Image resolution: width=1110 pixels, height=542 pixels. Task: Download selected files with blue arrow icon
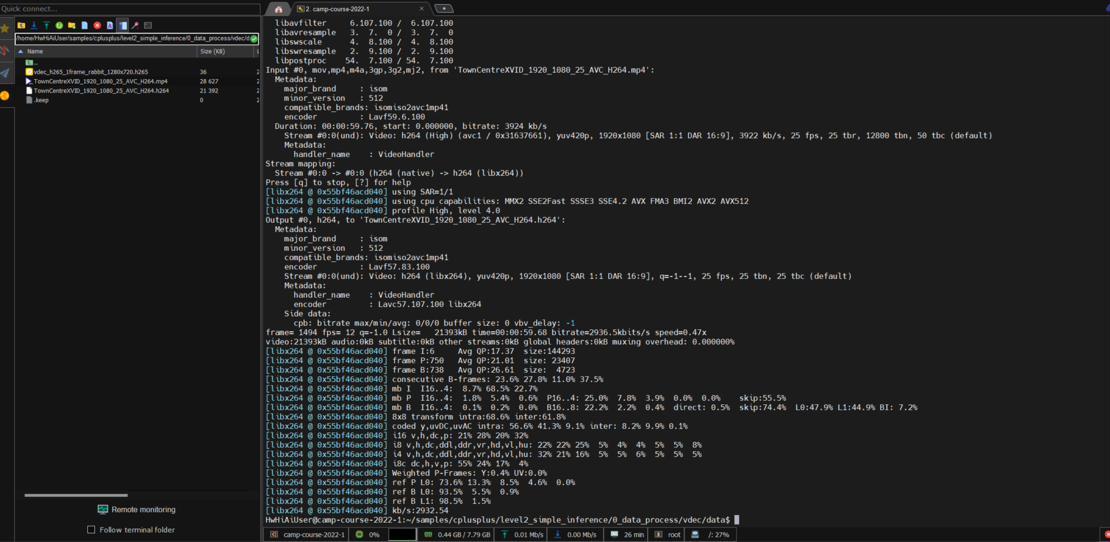coord(34,25)
